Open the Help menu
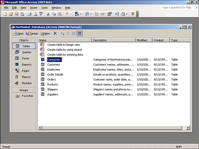Image resolution: width=199 pixels, height=149 pixels. coord(68,8)
